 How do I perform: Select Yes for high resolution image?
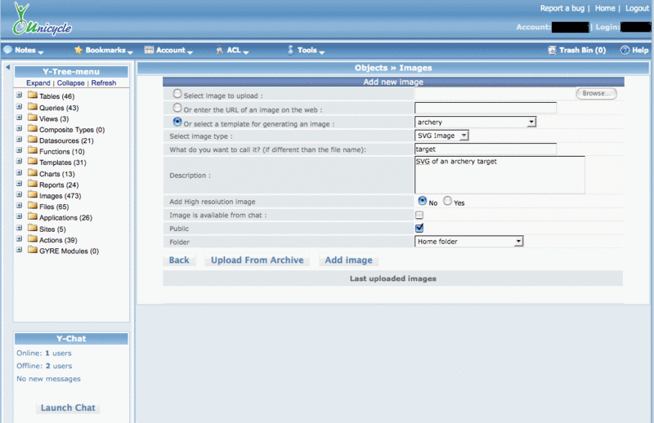[447, 201]
